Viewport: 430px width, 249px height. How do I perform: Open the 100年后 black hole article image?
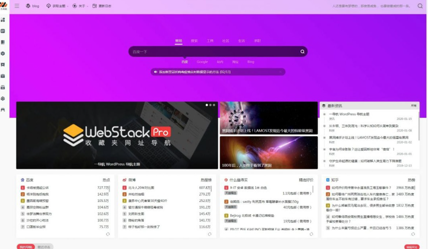click(269, 152)
